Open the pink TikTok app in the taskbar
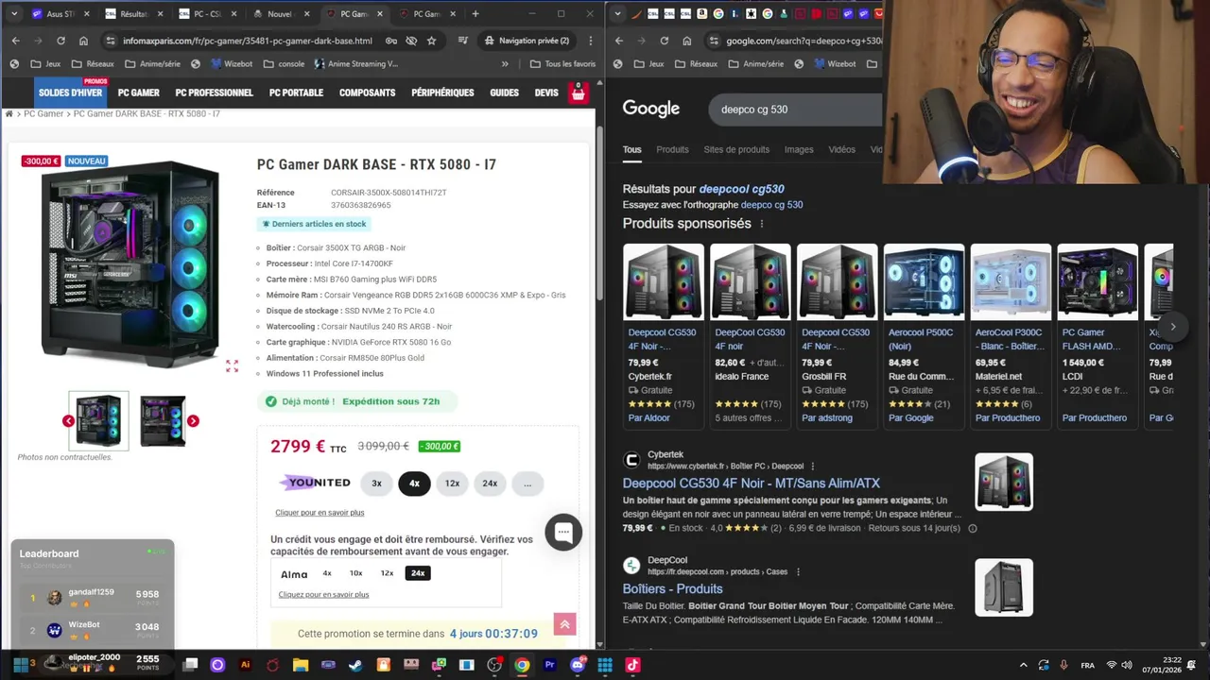Viewport: 1210px width, 680px height. pyautogui.click(x=632, y=665)
